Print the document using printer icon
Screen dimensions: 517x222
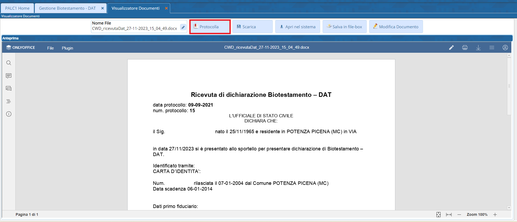[x=465, y=48]
